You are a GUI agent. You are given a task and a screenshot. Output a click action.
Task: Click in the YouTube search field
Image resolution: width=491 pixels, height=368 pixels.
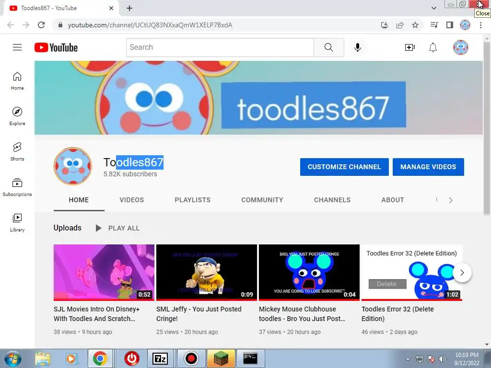220,47
